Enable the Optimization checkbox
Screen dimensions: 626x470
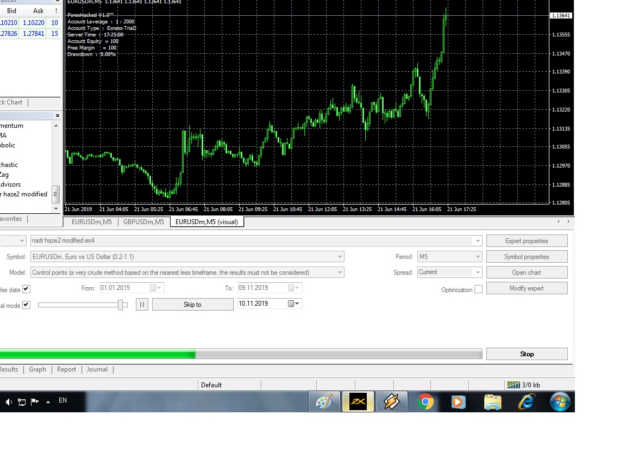[478, 289]
